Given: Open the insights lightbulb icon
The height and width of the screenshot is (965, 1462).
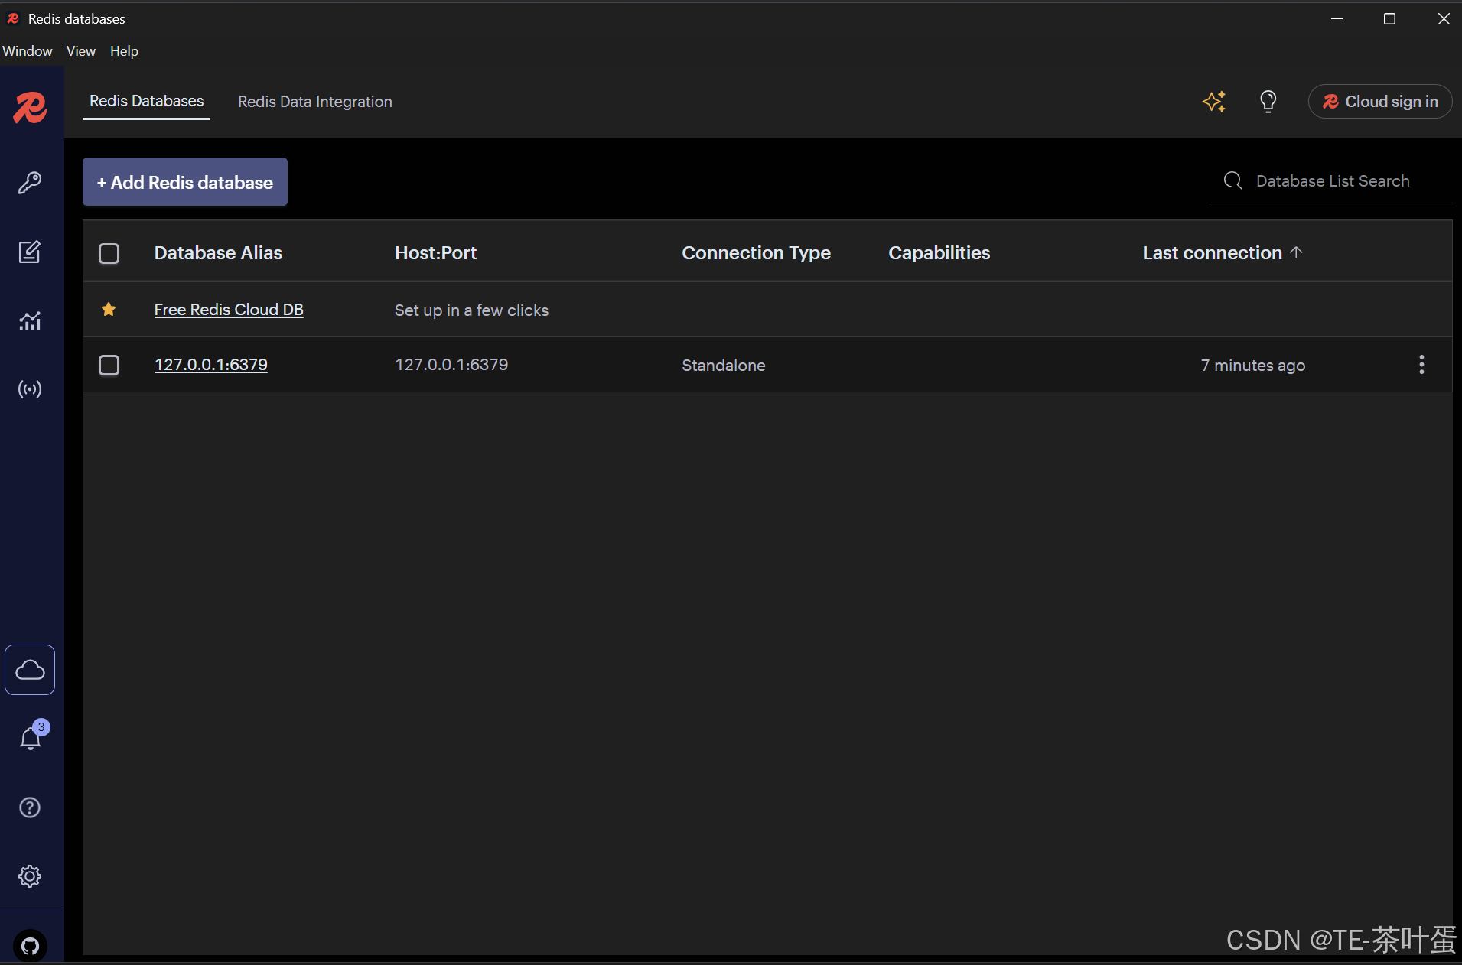Looking at the screenshot, I should tap(1268, 102).
